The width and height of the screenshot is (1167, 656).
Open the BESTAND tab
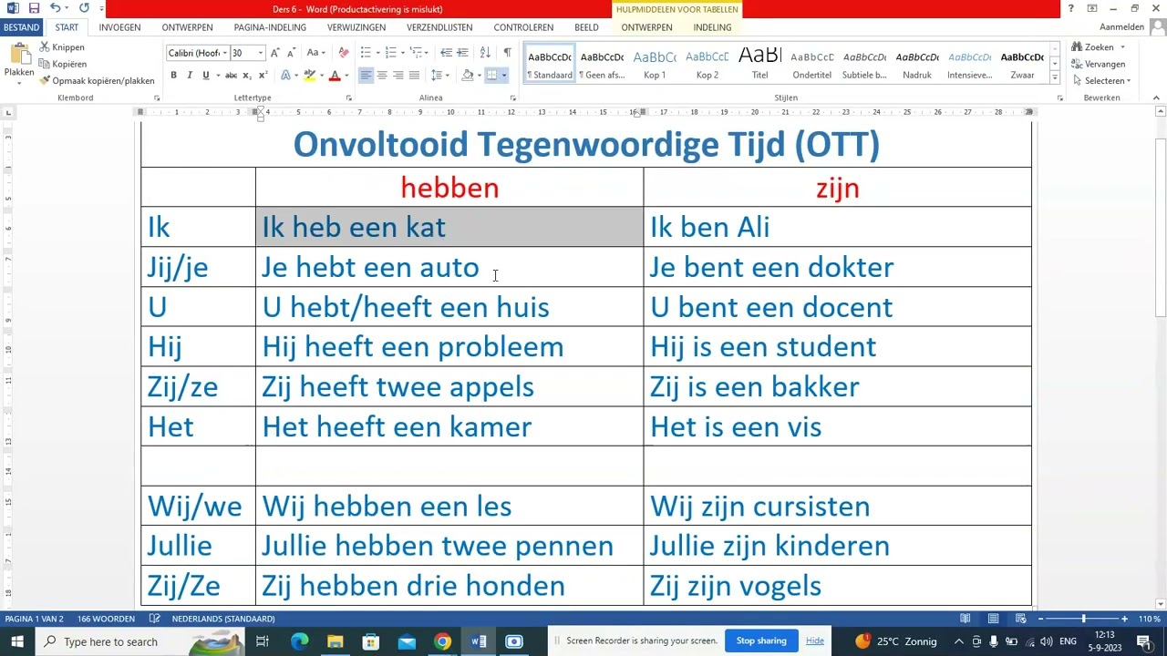coord(21,27)
